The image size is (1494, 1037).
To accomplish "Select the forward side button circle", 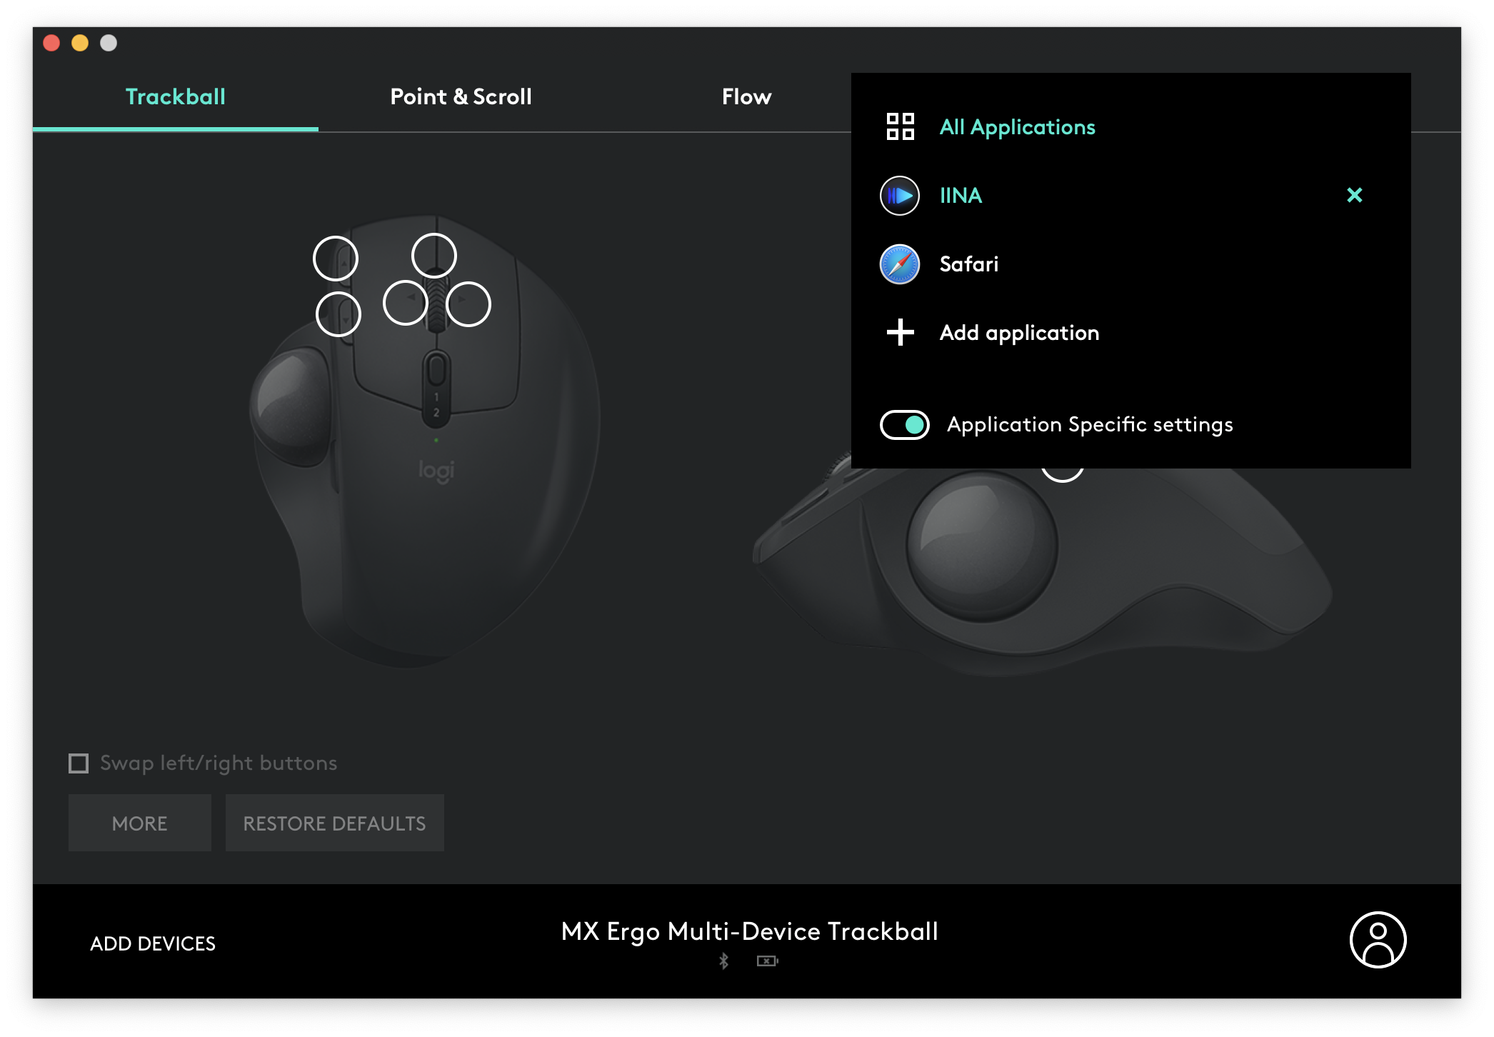I will 336,259.
